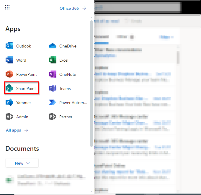
Task: Open the Partner center icon
Action: (x=53, y=117)
